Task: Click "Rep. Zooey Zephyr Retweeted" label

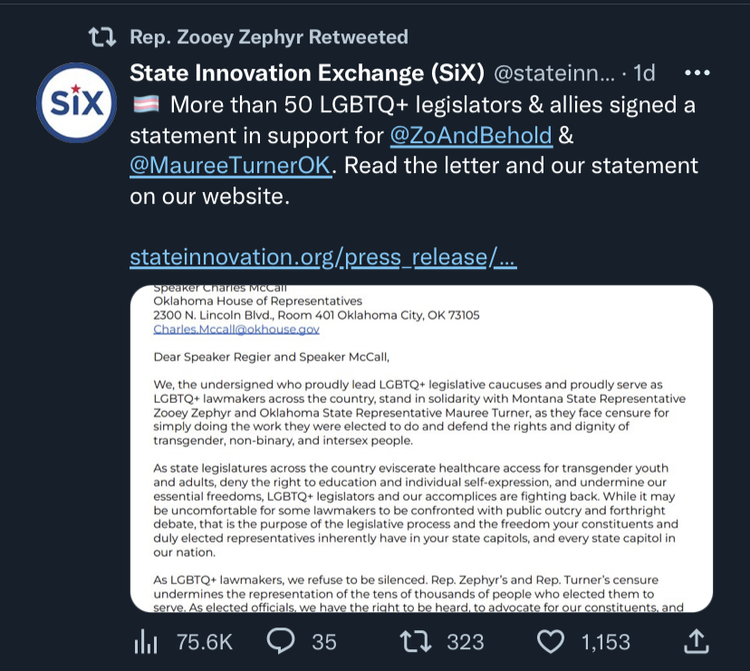Action: (269, 37)
